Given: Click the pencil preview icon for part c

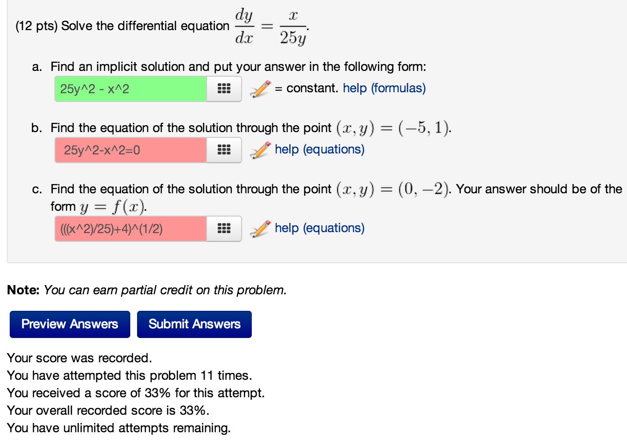Looking at the screenshot, I should (x=259, y=228).
